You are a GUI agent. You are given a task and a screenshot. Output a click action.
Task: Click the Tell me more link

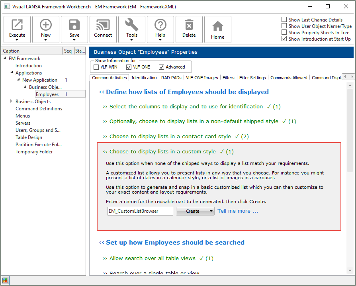[x=238, y=211]
